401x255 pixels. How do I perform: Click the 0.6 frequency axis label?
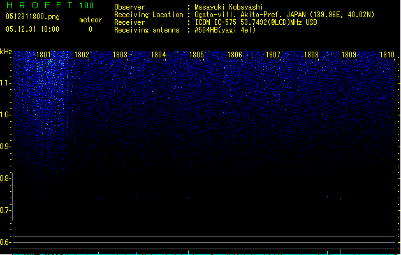(x=5, y=242)
